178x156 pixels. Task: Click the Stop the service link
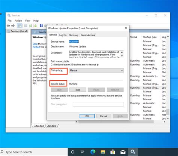(x=35, y=44)
